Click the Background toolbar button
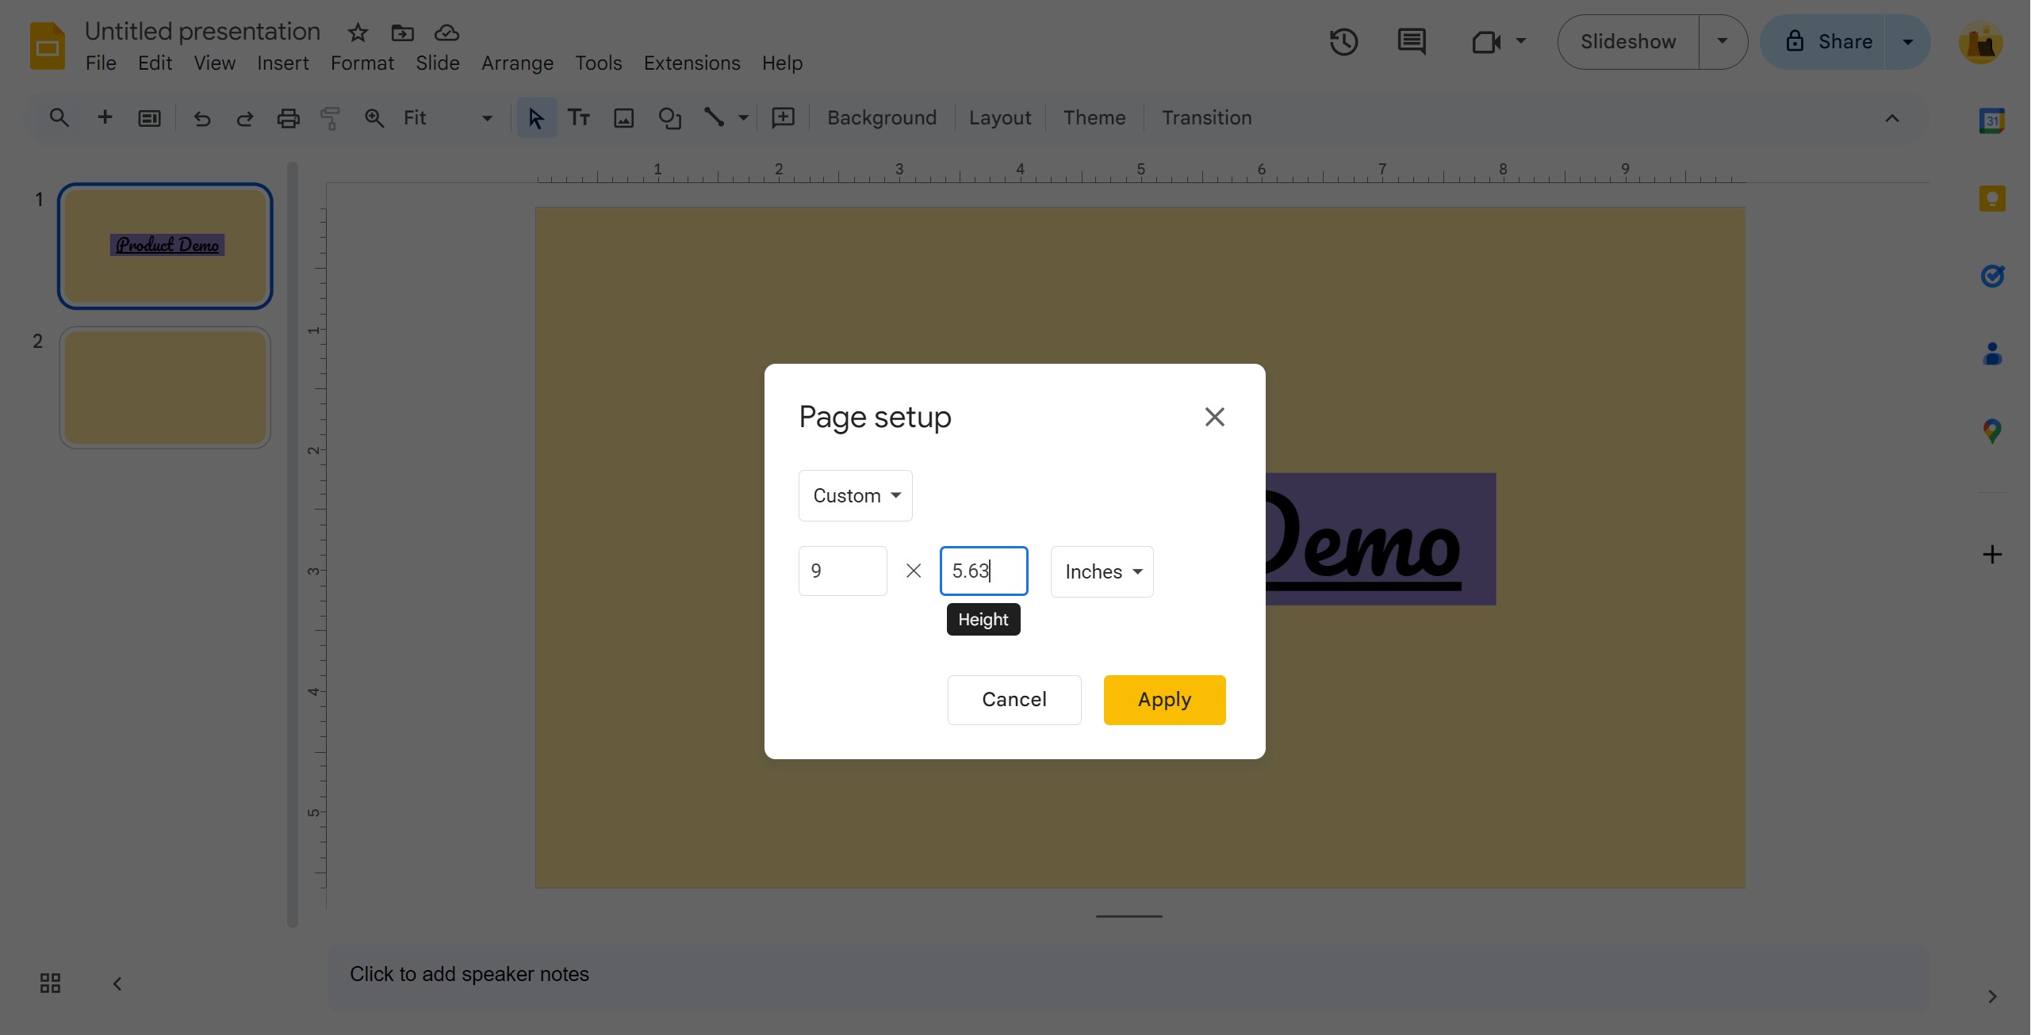The width and height of the screenshot is (2031, 1035). (882, 118)
